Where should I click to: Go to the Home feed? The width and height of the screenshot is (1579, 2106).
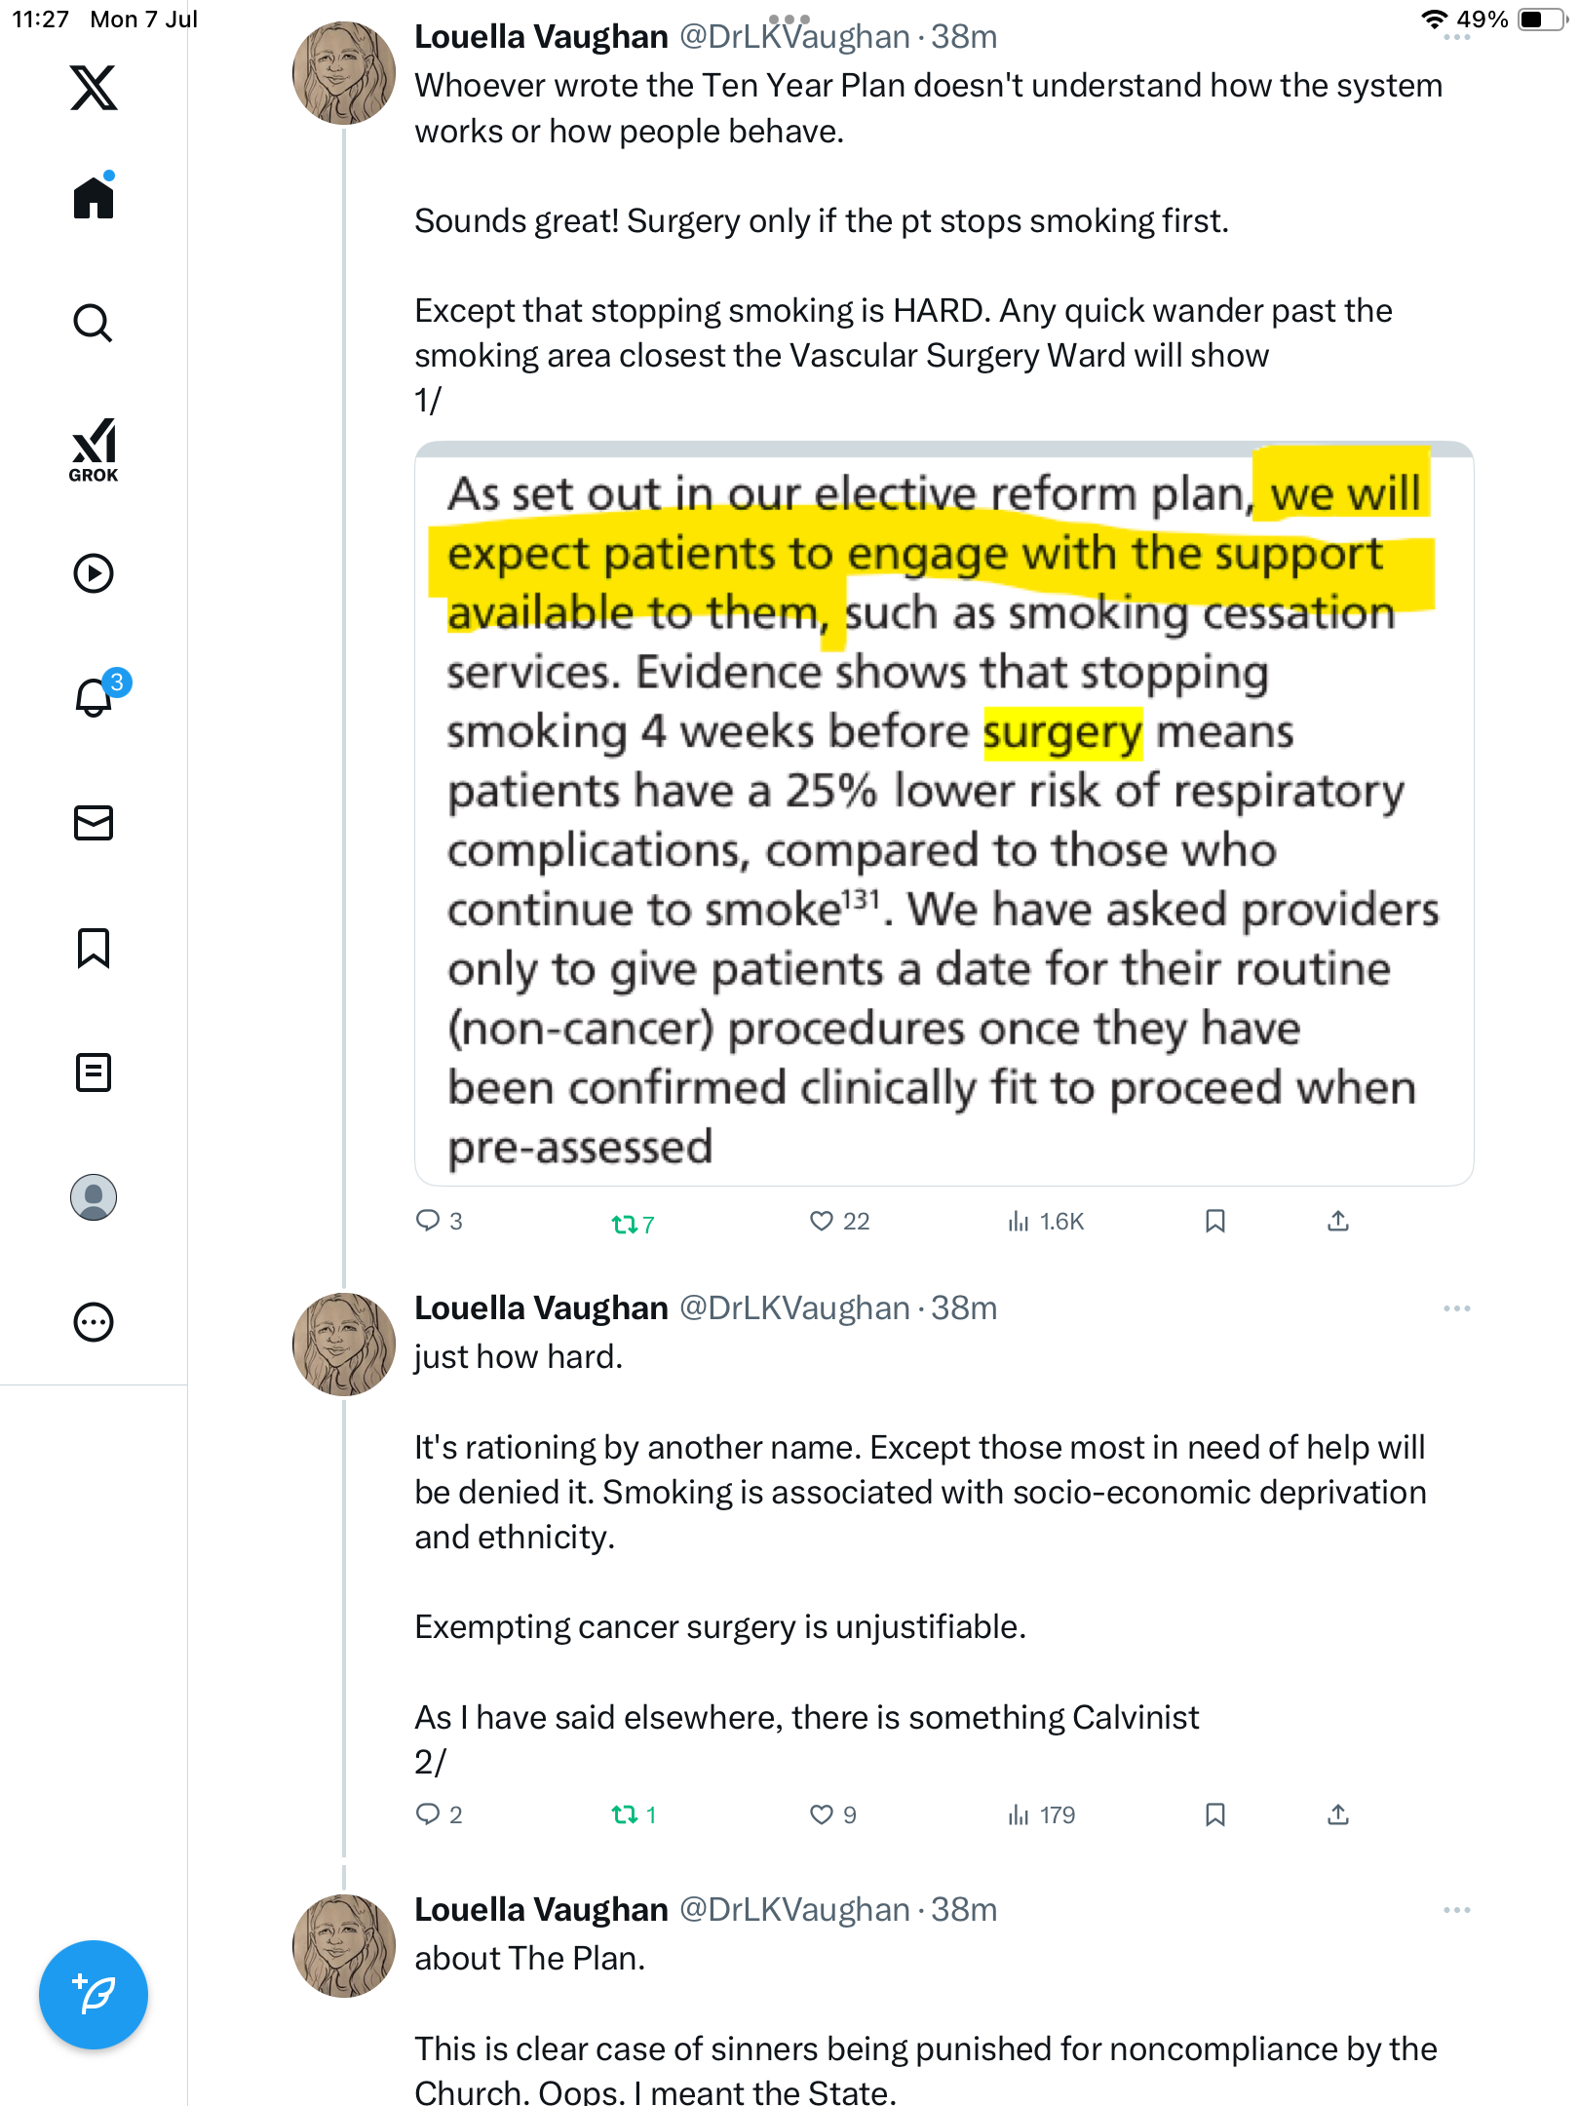pyautogui.click(x=94, y=196)
